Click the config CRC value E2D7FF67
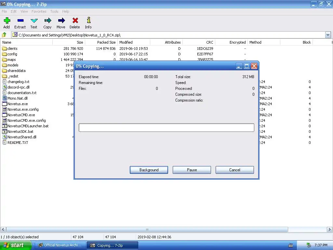Image resolution: width=333 pixels, height=250 pixels. [x=205, y=54]
